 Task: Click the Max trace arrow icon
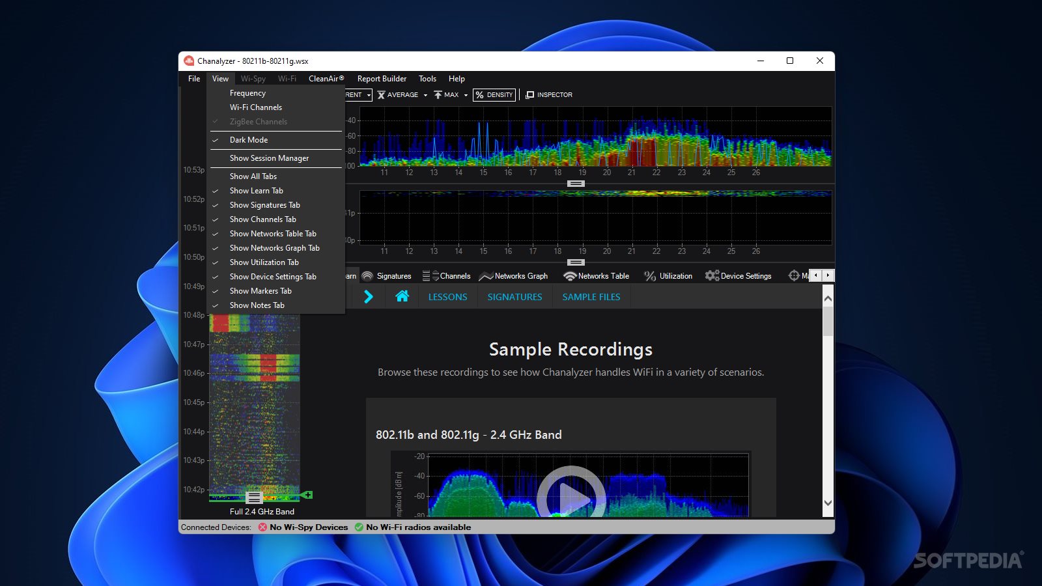438,95
